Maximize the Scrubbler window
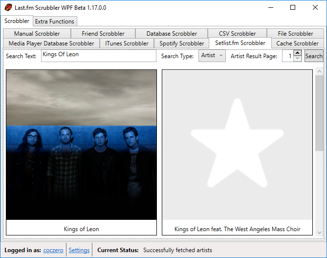 pos(293,7)
